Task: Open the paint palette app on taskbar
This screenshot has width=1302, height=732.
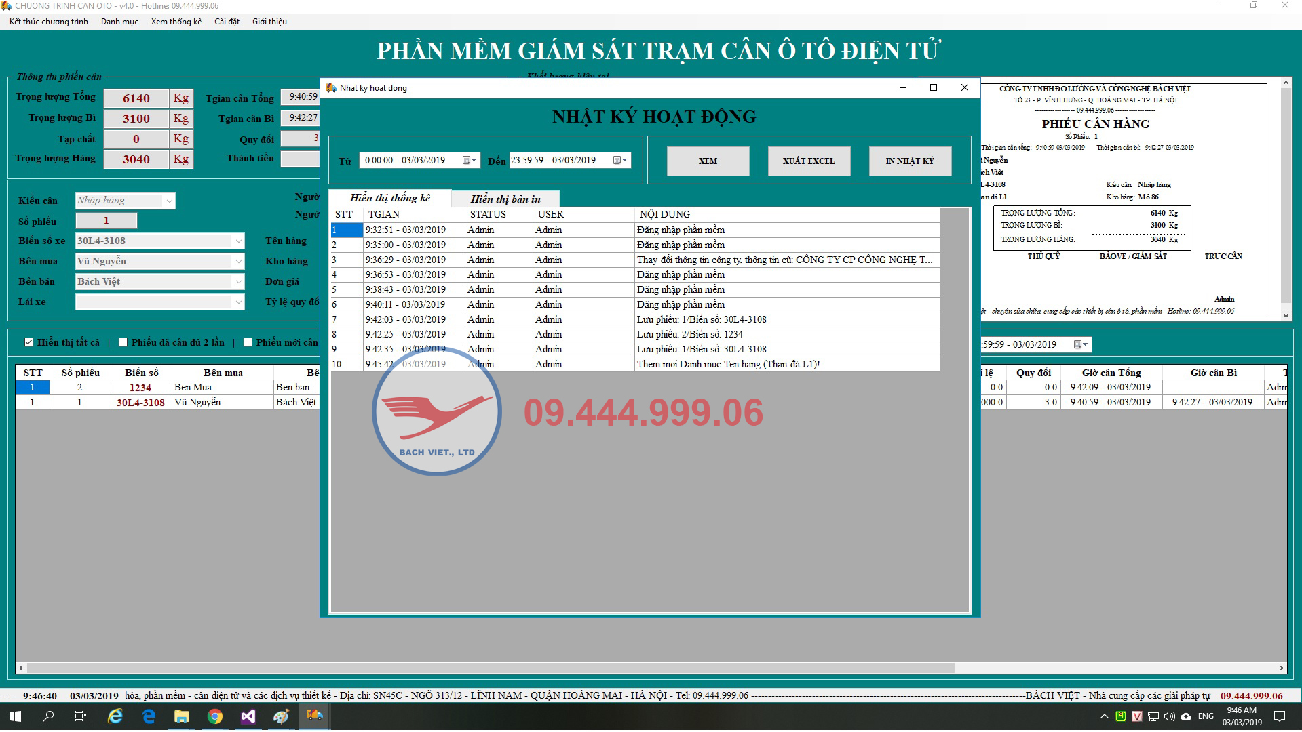Action: point(281,716)
